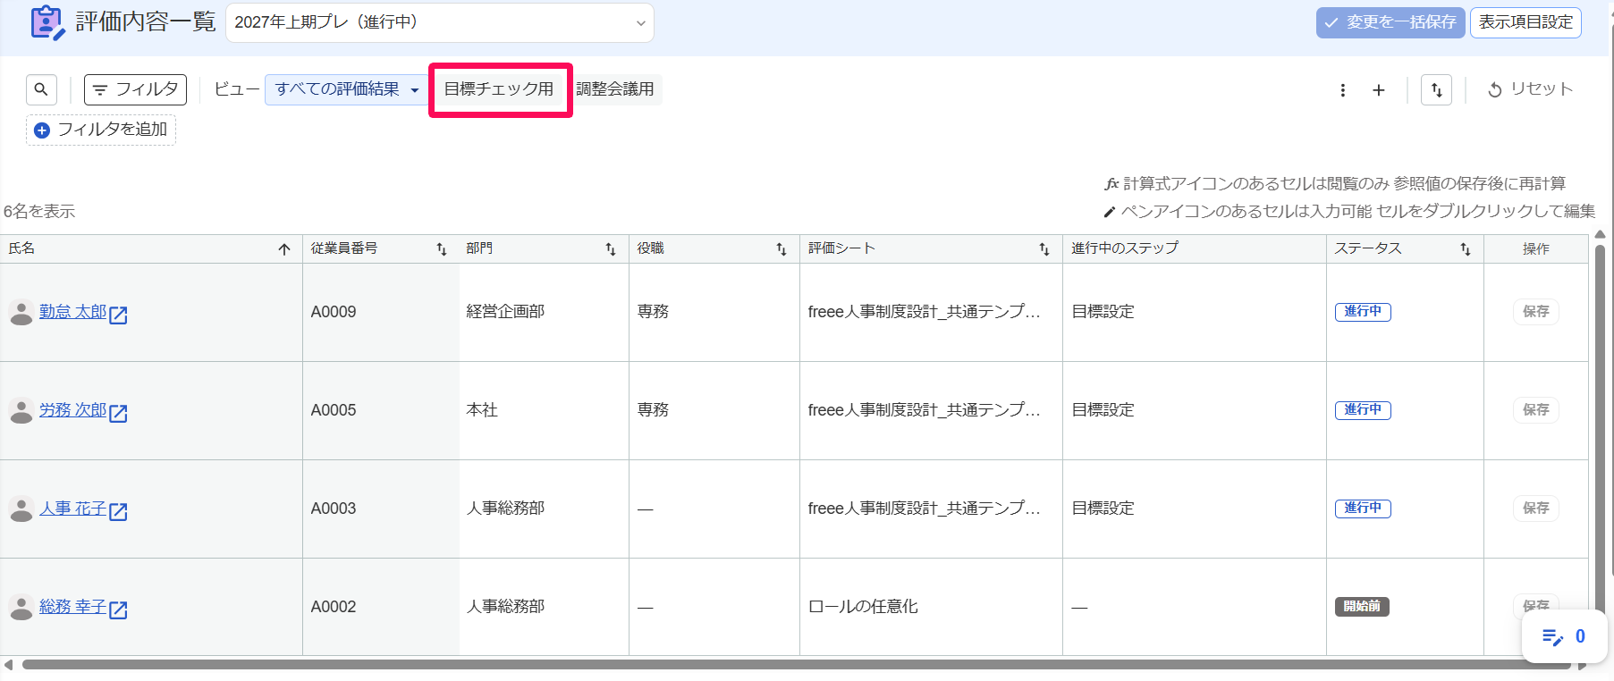The height and width of the screenshot is (681, 1614).
Task: Select 経営企画部 department cell
Action: (544, 312)
